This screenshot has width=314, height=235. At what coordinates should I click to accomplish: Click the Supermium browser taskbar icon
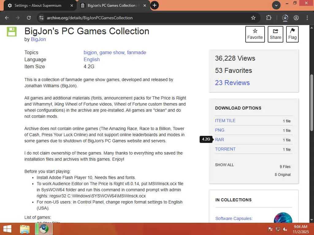(44, 229)
